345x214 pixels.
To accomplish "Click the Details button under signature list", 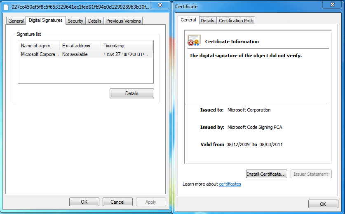I will pyautogui.click(x=132, y=93).
